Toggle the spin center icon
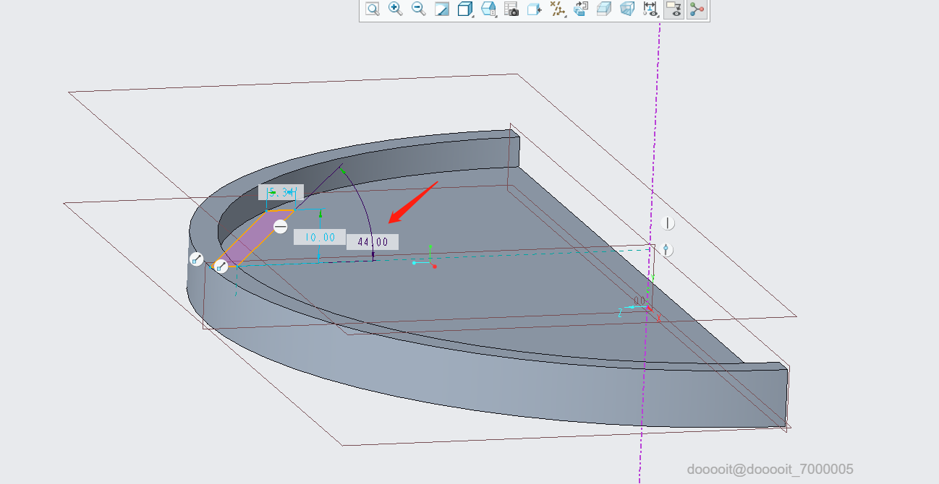 click(x=697, y=9)
